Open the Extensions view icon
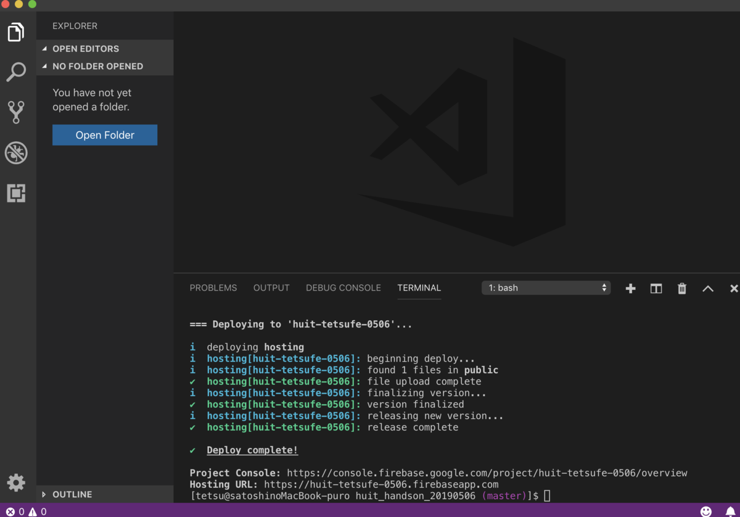This screenshot has width=740, height=517. 16,193
